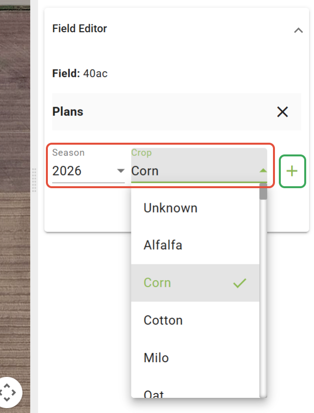Select the Corn crop option
This screenshot has width=314, height=413.
pyautogui.click(x=157, y=283)
